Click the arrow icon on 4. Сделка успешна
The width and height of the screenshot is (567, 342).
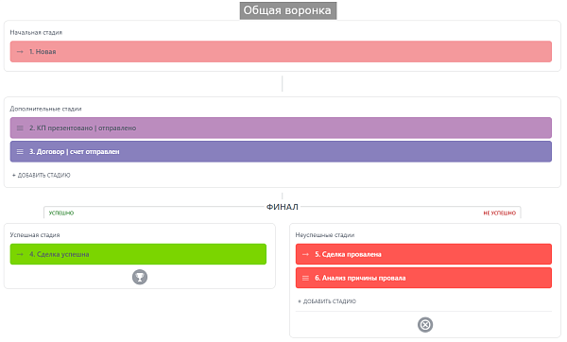[20, 254]
